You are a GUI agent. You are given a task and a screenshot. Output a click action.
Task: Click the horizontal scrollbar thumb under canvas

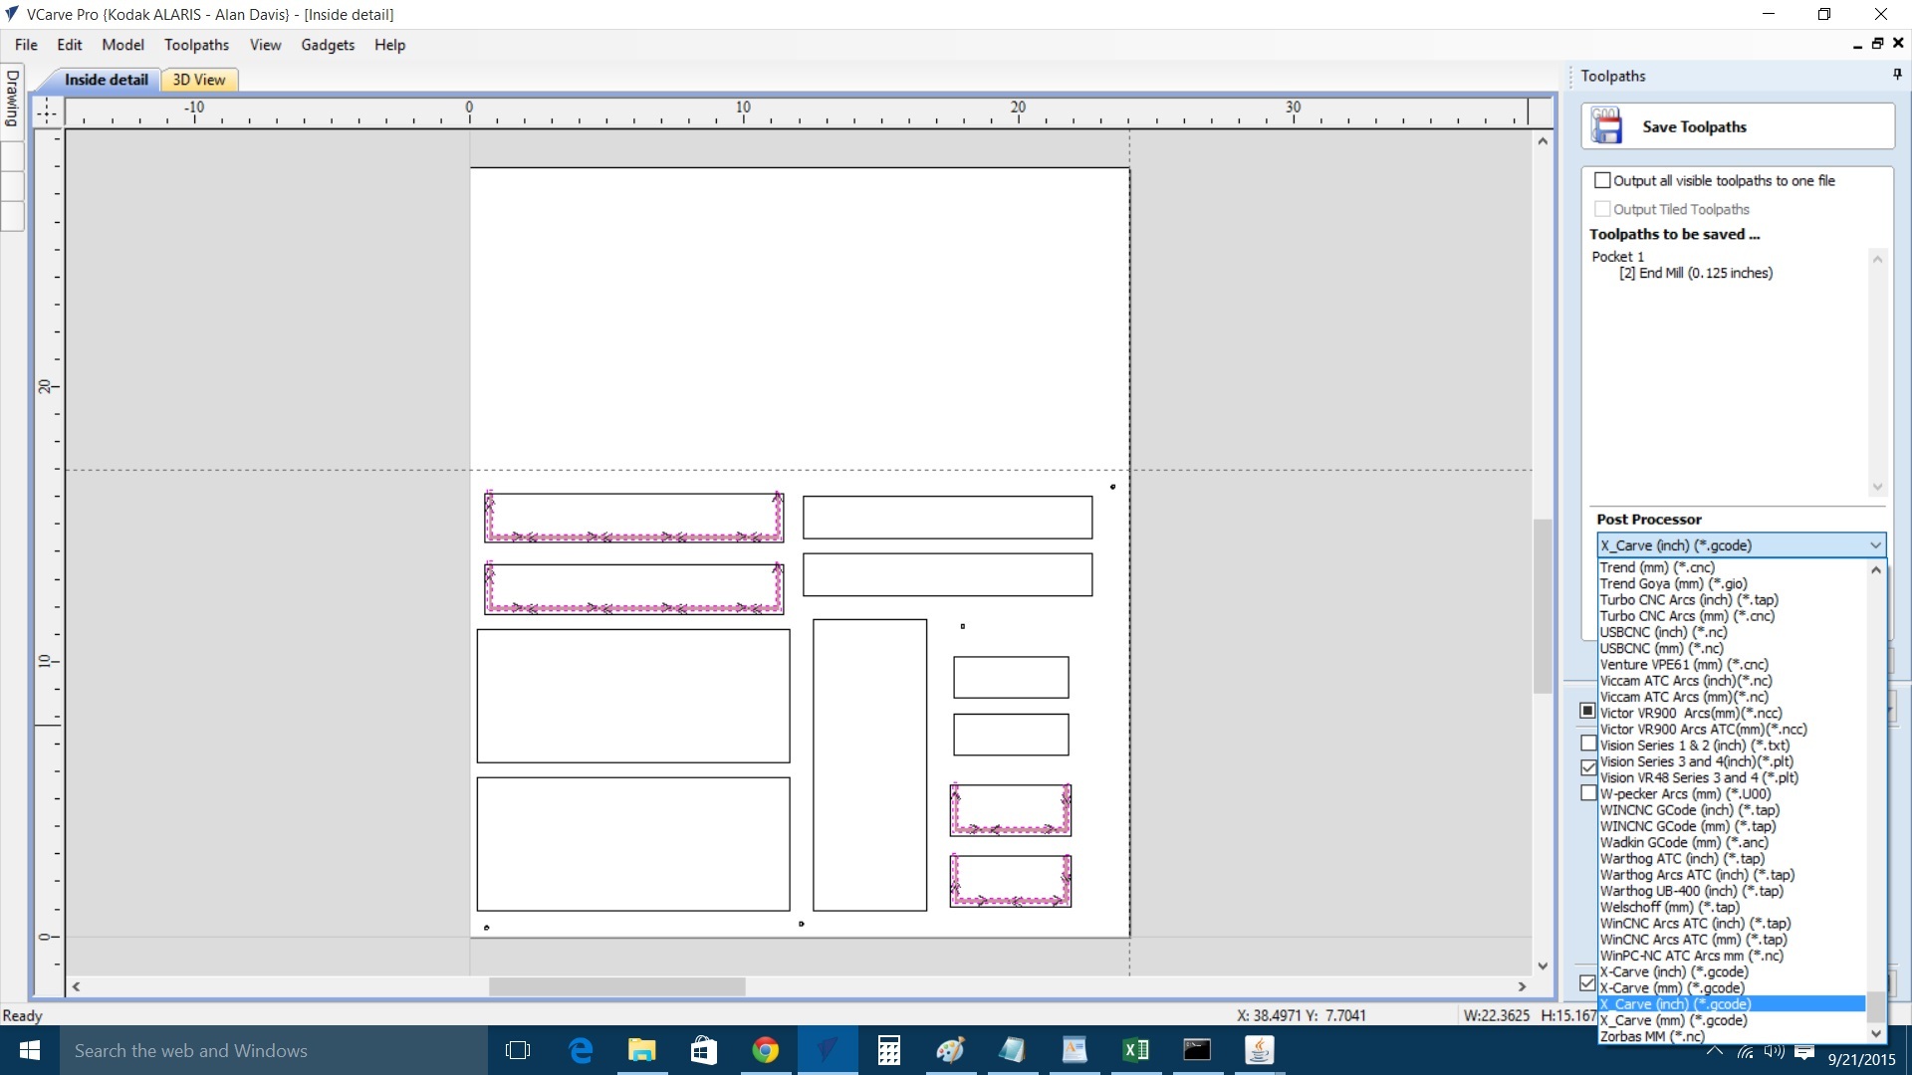[616, 986]
